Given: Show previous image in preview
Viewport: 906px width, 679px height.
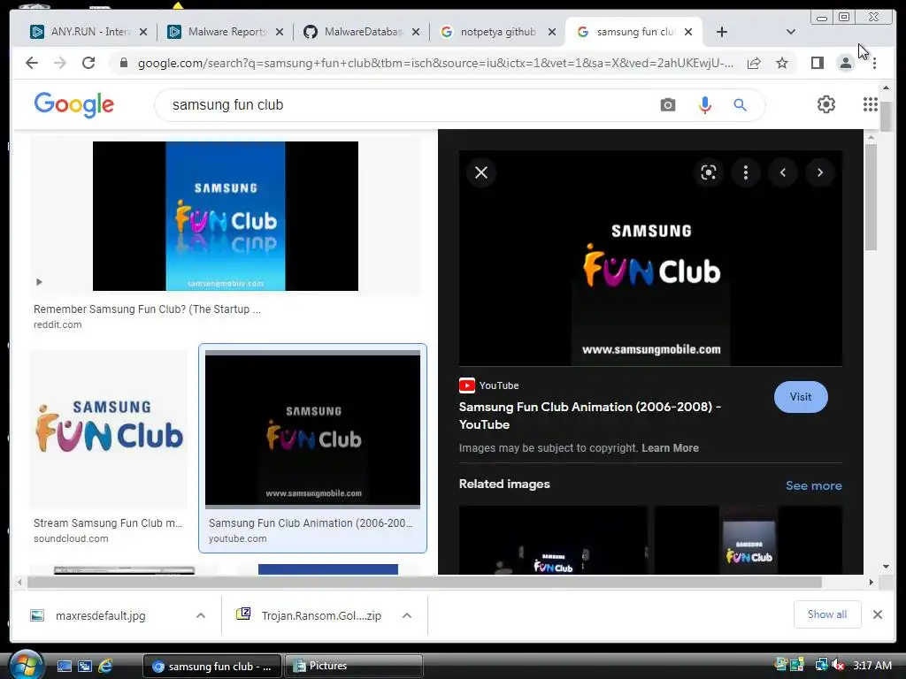Looking at the screenshot, I should pos(783,172).
